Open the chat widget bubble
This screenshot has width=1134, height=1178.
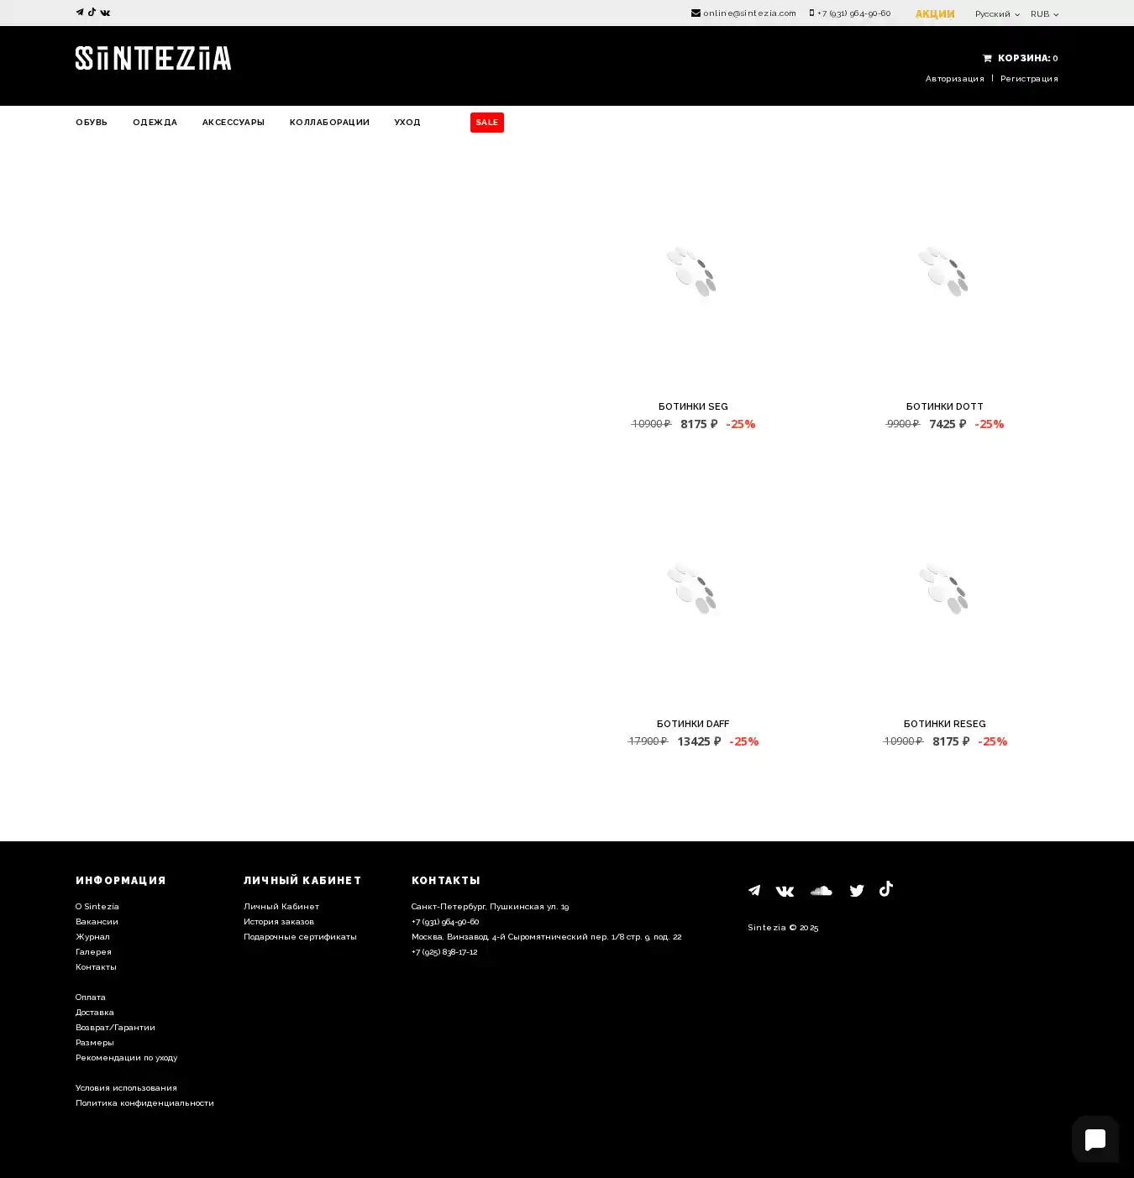click(1095, 1139)
